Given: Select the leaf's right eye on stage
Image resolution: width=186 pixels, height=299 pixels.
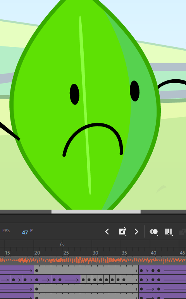Looking at the screenshot, I should click(134, 91).
